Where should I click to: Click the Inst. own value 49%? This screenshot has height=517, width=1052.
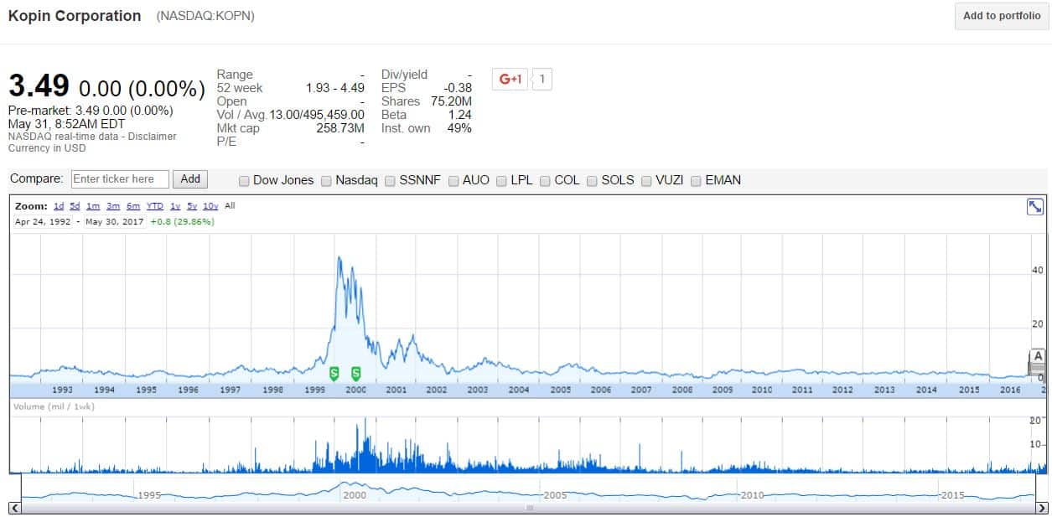[x=460, y=128]
